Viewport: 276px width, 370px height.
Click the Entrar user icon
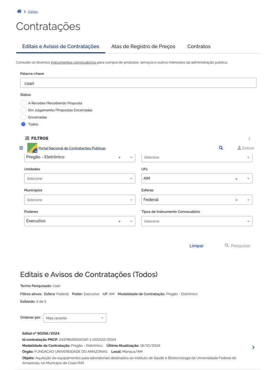pos(239,148)
